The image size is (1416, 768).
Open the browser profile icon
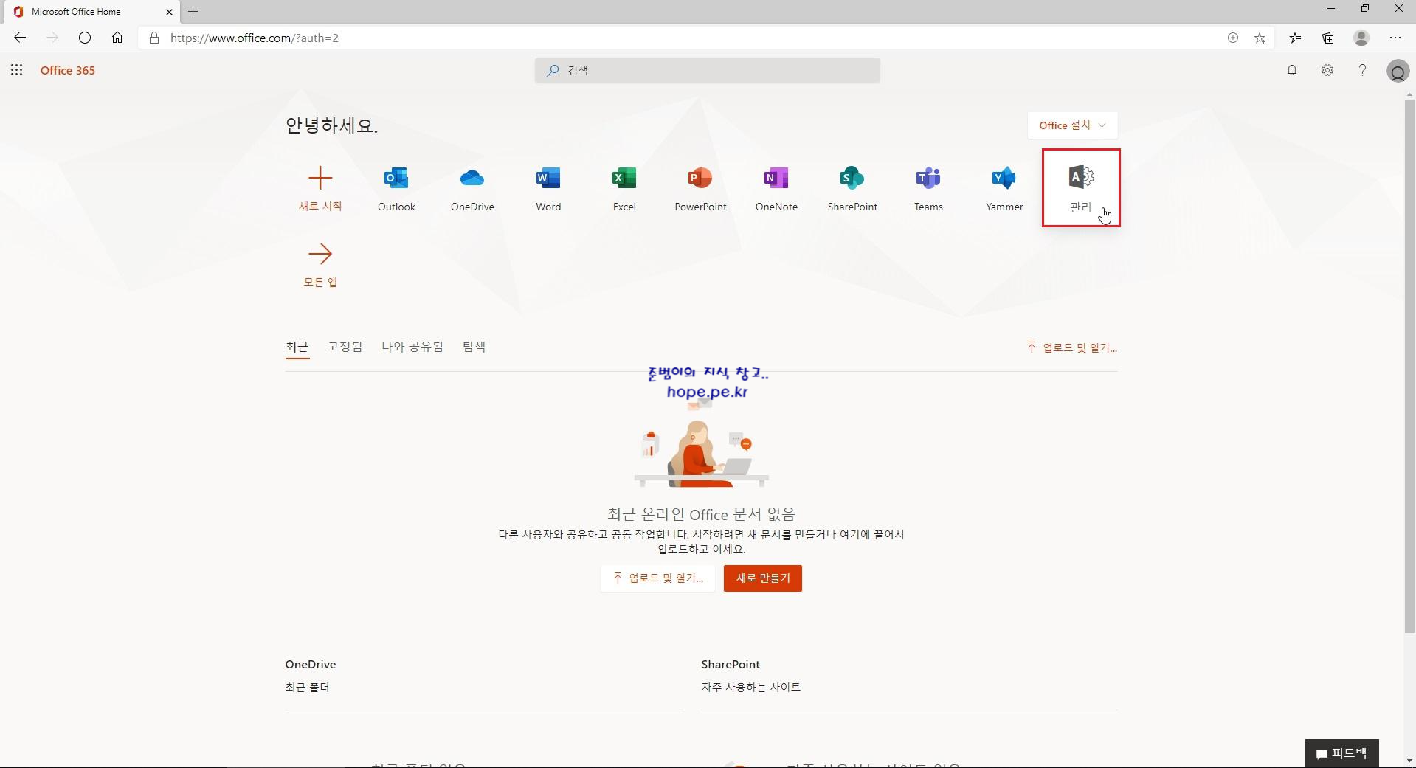click(x=1361, y=38)
